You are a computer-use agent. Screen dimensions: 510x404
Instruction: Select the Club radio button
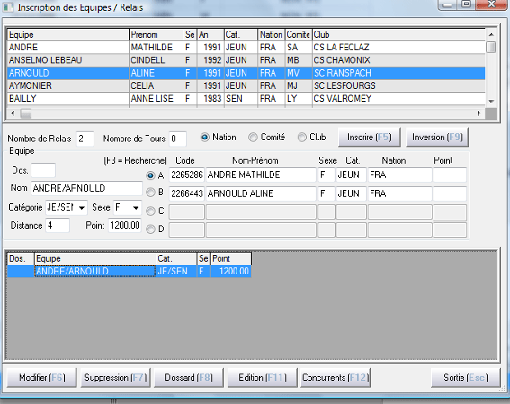pyautogui.click(x=302, y=137)
